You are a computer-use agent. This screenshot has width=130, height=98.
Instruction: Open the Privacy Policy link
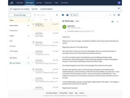click(63, 93)
